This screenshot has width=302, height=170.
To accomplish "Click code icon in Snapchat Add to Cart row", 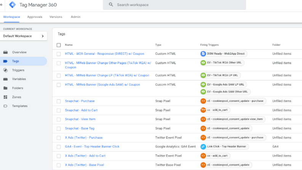I will (x=203, y=110).
